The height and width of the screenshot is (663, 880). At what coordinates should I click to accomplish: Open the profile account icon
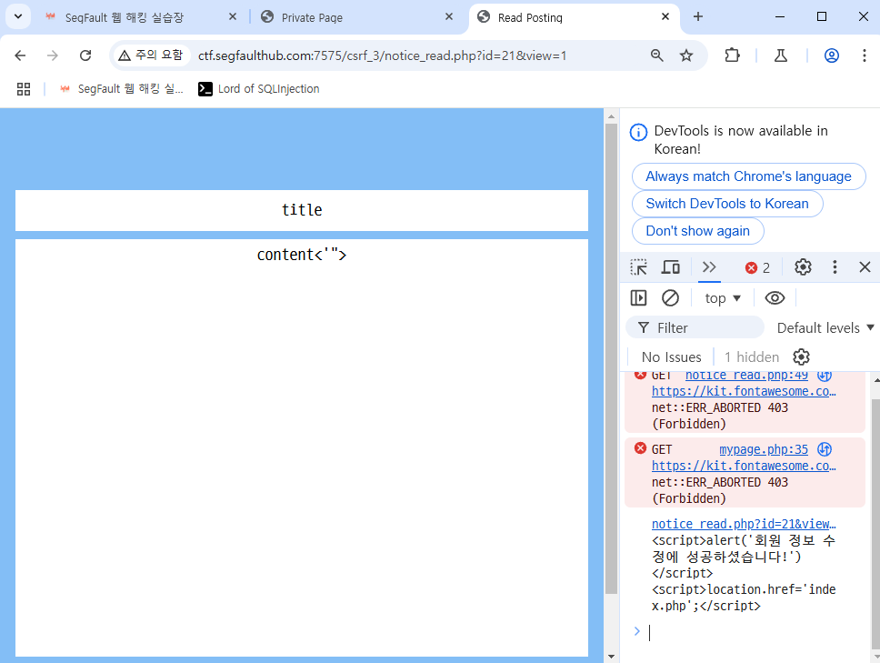(x=831, y=55)
